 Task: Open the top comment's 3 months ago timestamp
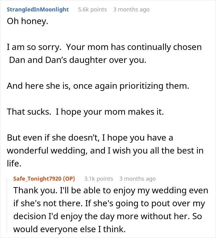click(x=131, y=10)
